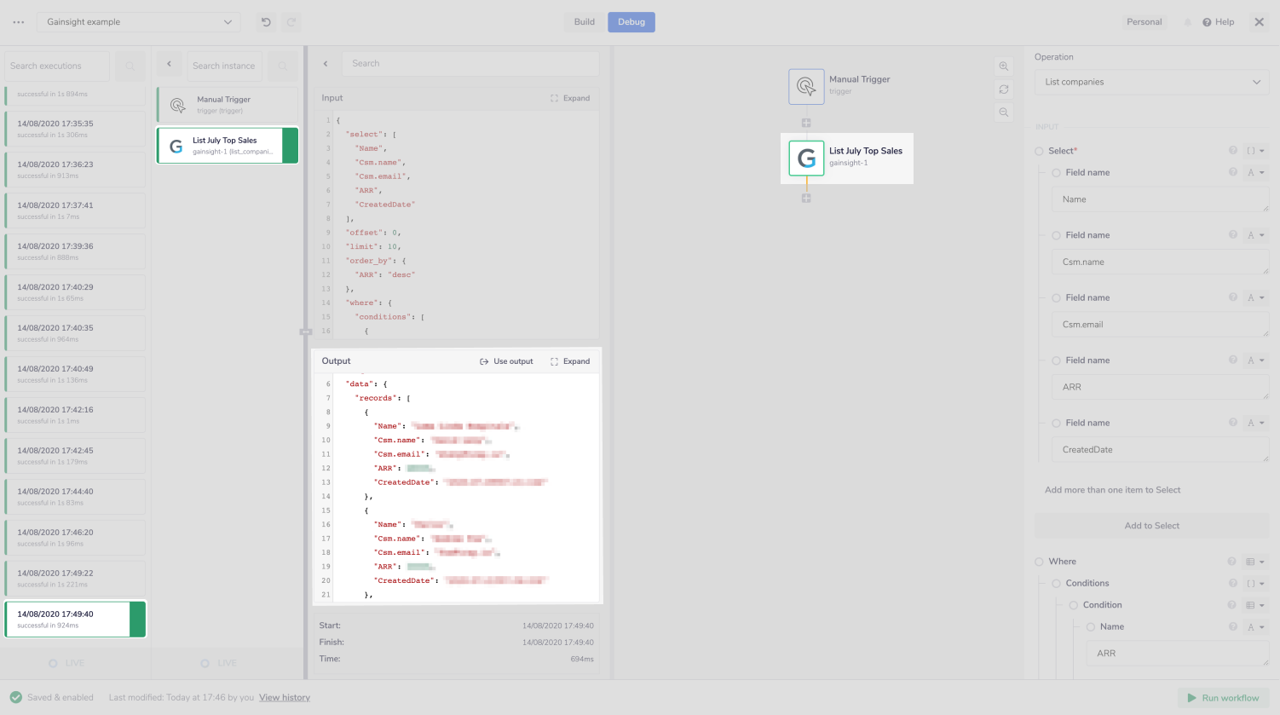
Task: Switch to the Debug tab
Action: click(631, 21)
